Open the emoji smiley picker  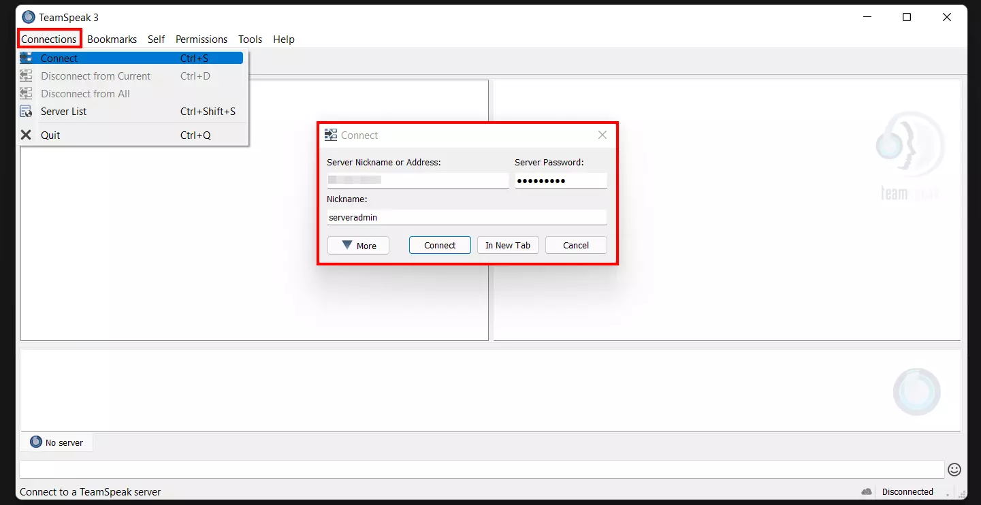click(x=954, y=470)
